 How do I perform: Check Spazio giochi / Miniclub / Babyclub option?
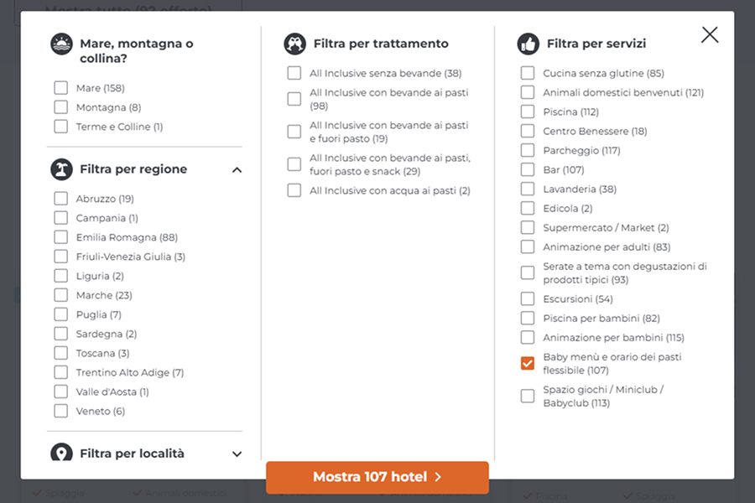coord(528,396)
